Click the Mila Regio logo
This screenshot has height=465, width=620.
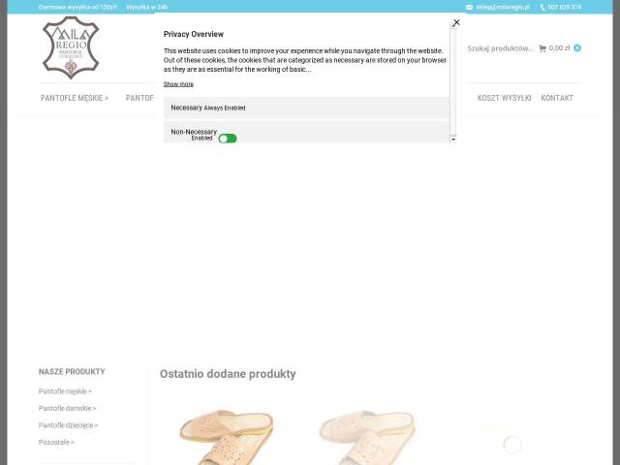pyautogui.click(x=71, y=47)
